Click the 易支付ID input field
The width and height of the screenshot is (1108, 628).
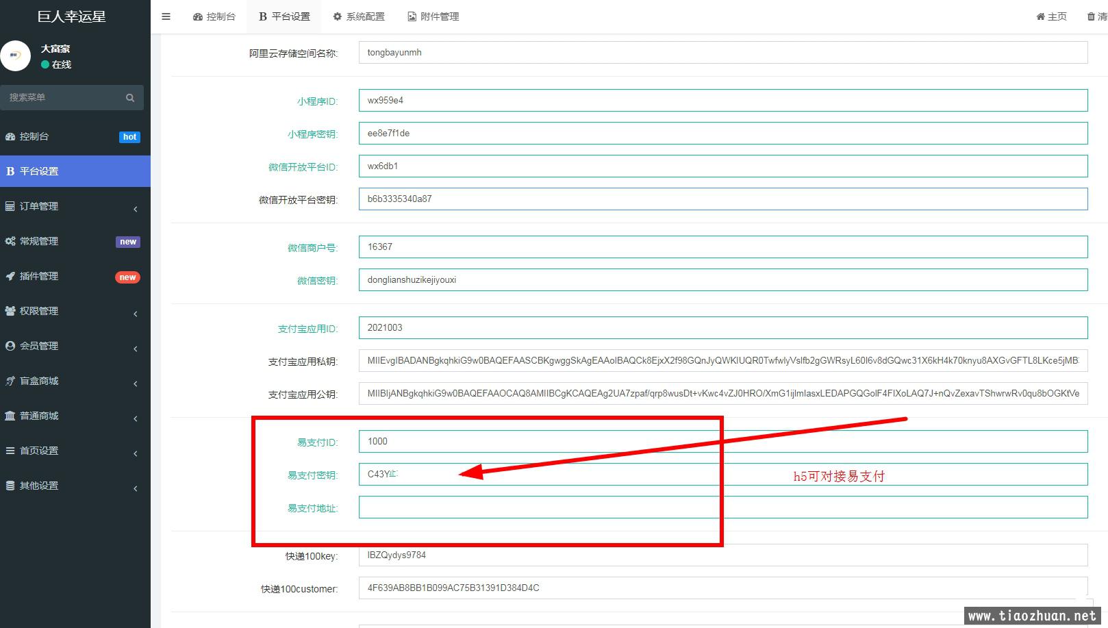tap(723, 442)
